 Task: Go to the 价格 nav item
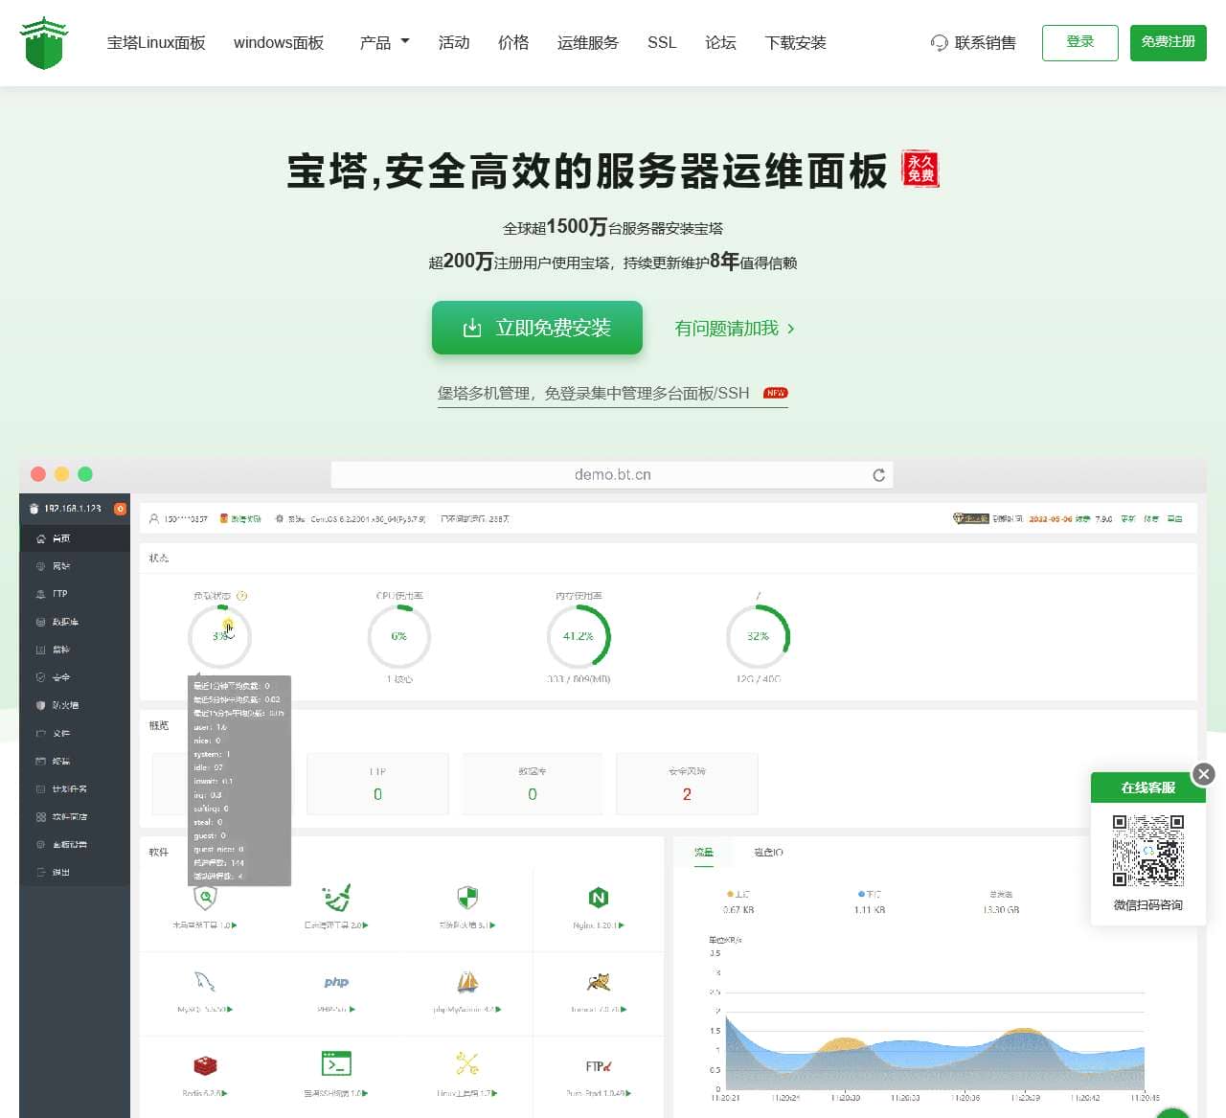tap(513, 42)
